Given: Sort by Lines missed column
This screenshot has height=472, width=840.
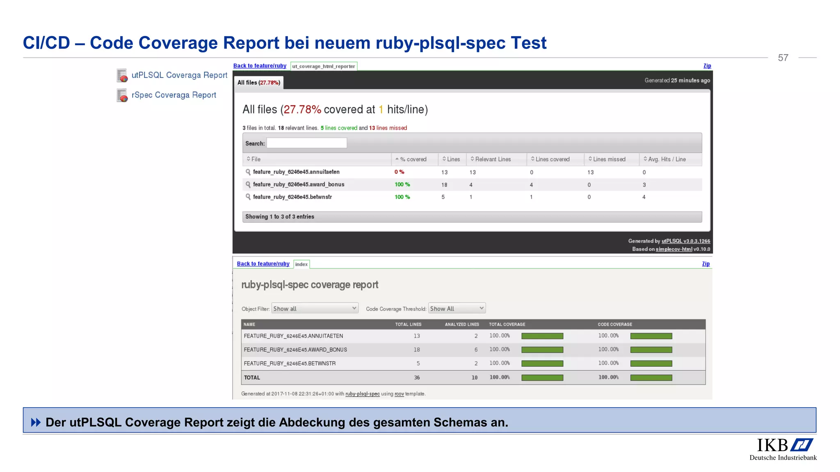Looking at the screenshot, I should pyautogui.click(x=612, y=159).
